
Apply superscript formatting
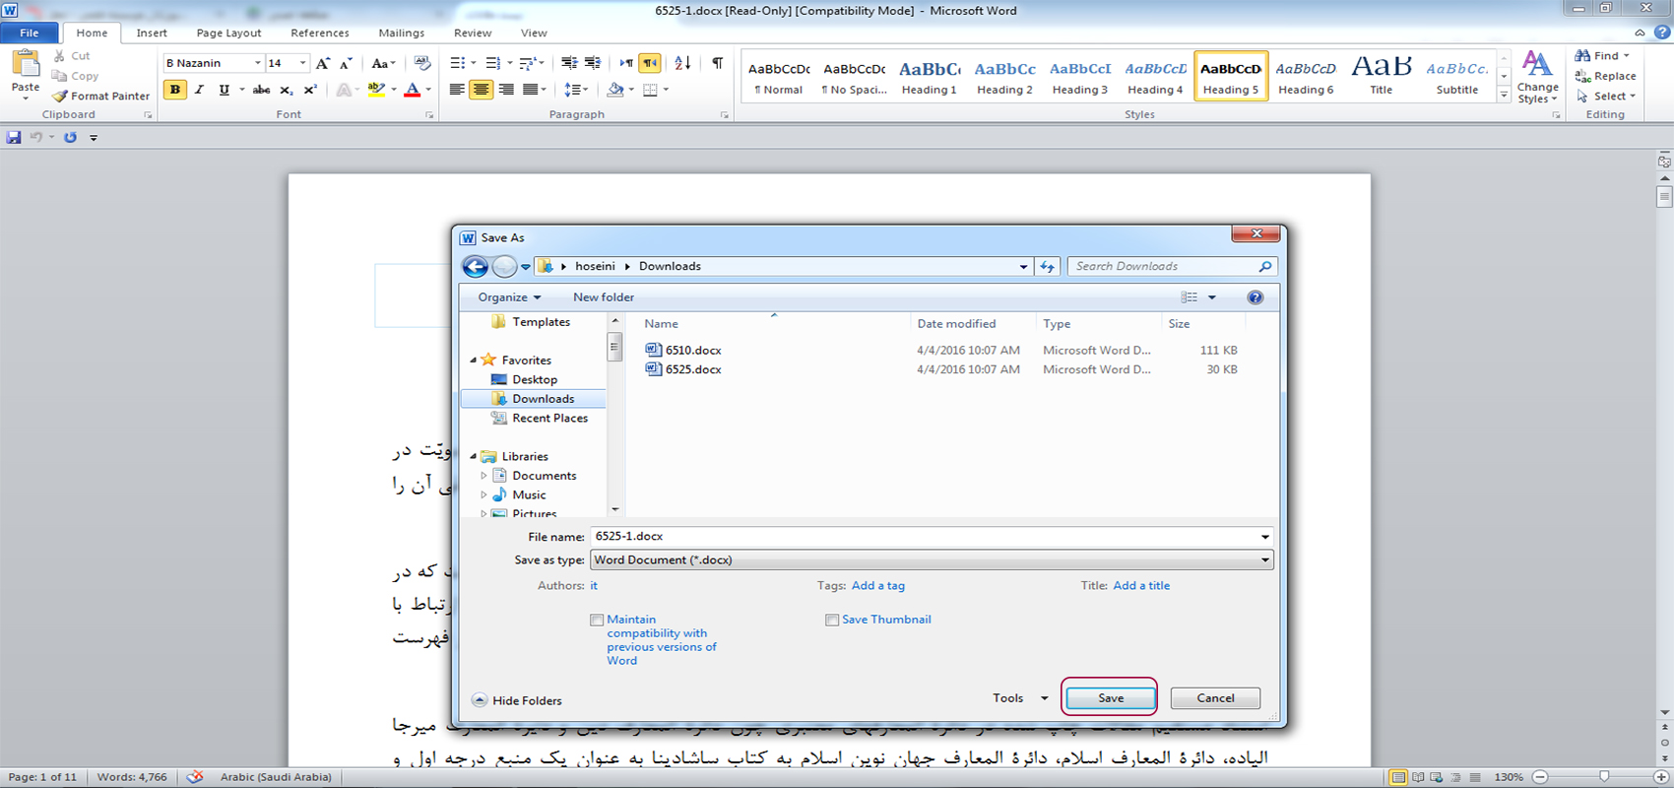[x=310, y=90]
